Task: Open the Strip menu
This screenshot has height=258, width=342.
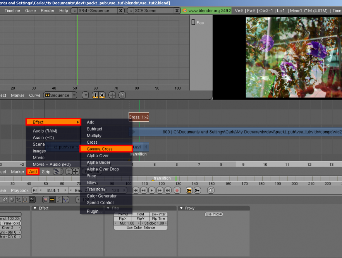Action: (x=46, y=172)
